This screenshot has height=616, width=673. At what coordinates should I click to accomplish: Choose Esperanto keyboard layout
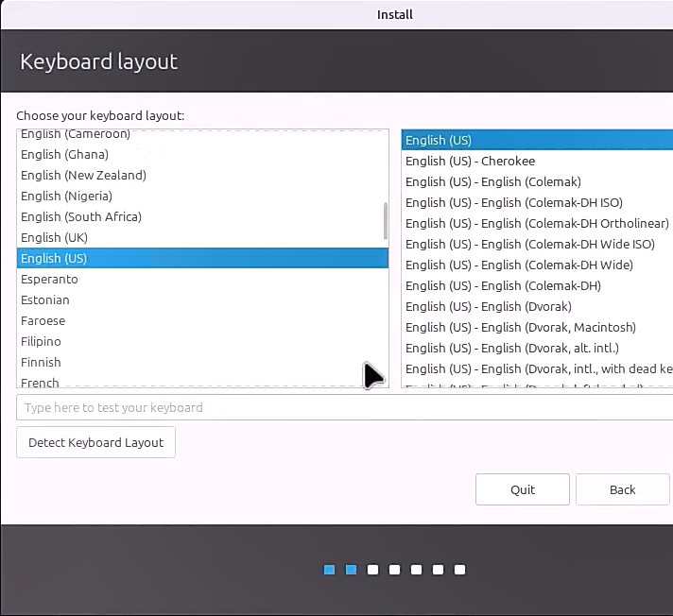pos(49,279)
